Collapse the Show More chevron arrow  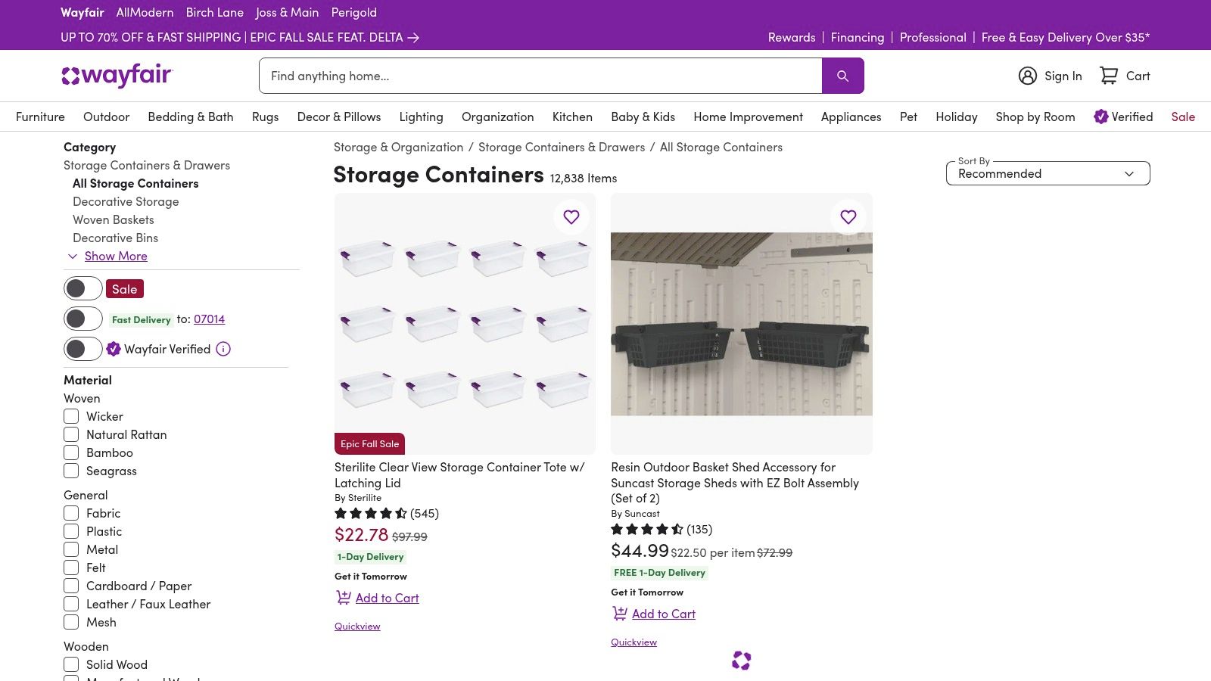click(x=73, y=257)
